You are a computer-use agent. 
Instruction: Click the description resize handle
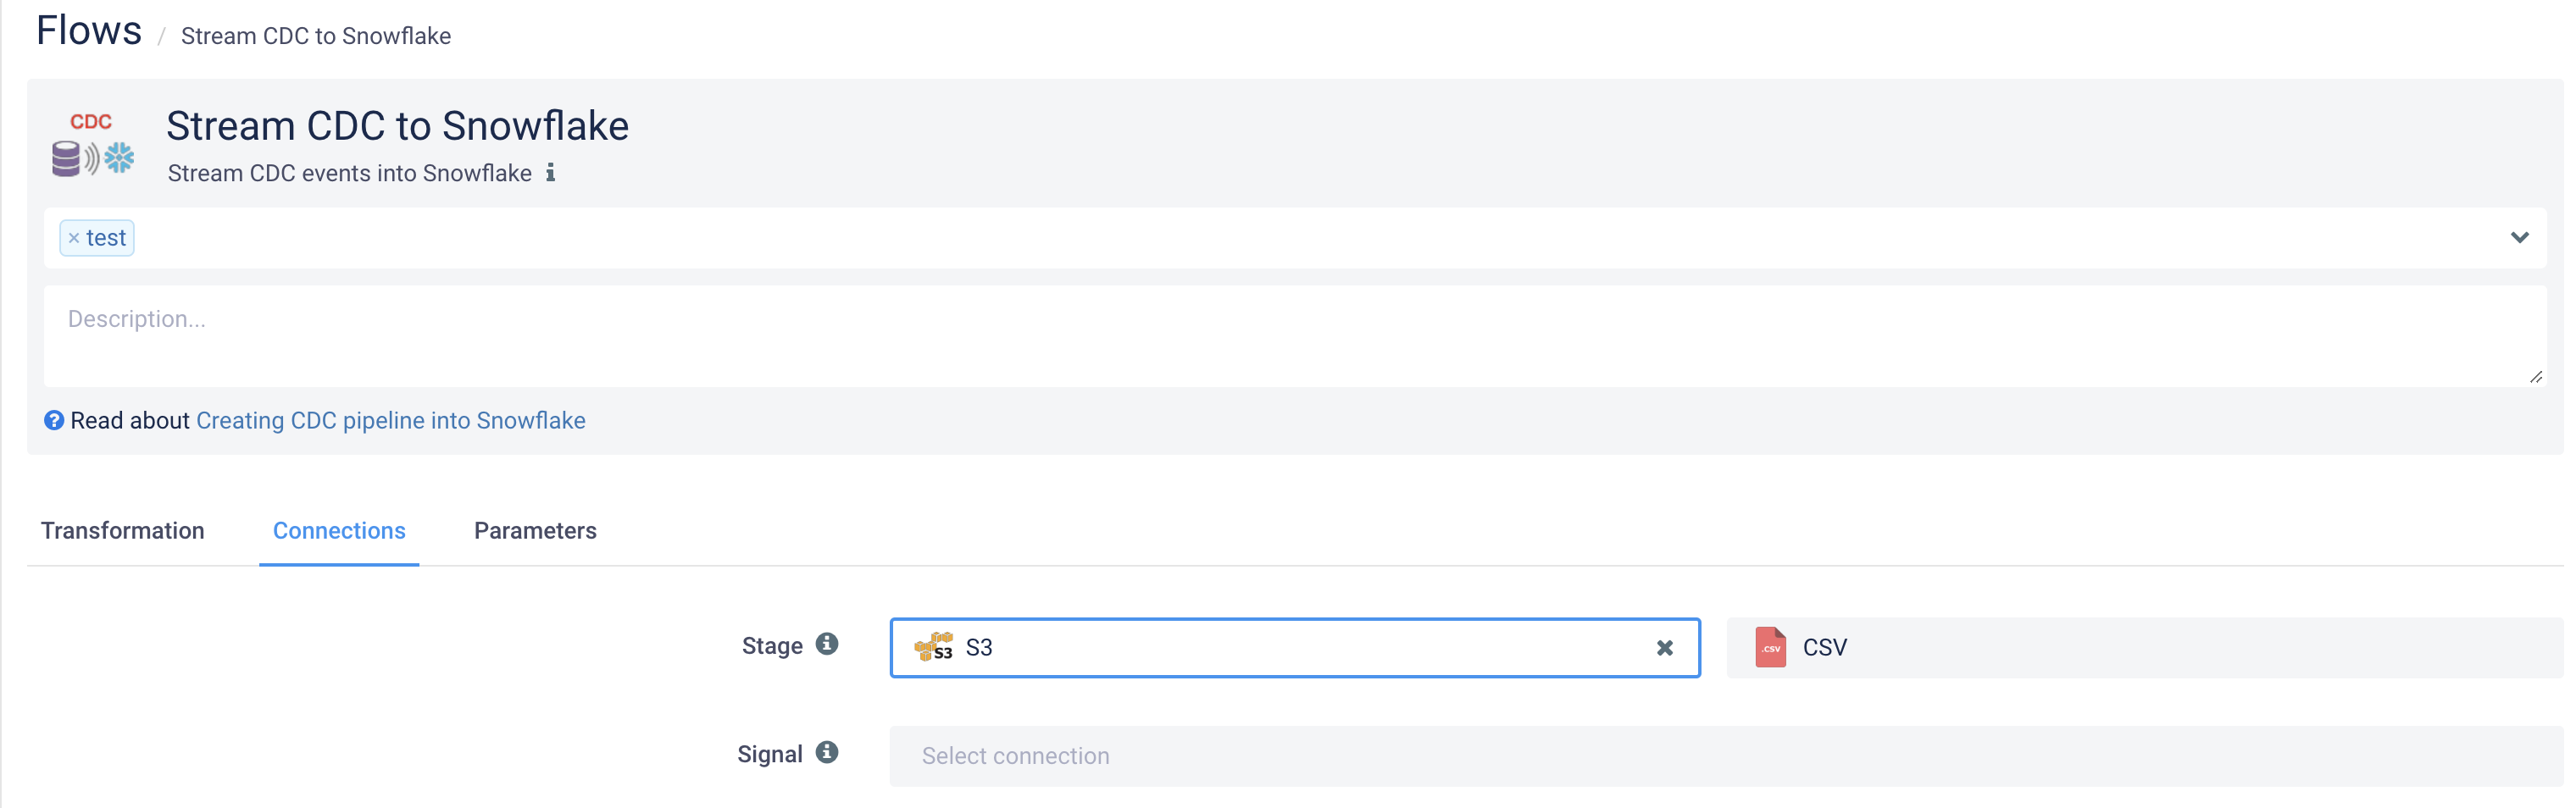tap(2536, 377)
